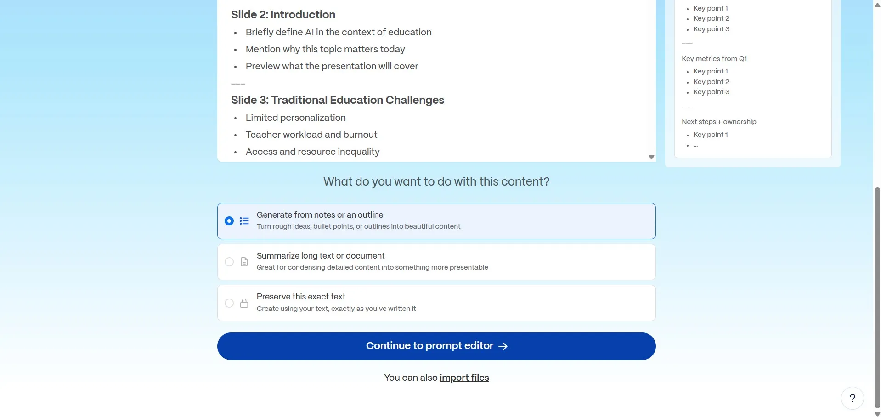881x417 pixels.
Task: Choose the Summarize long text or document card
Action: tap(436, 262)
